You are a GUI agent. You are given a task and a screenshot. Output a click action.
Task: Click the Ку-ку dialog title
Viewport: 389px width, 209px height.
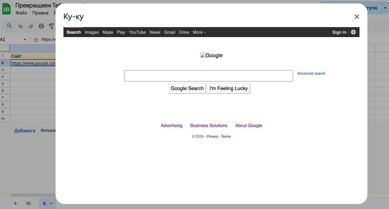click(74, 17)
